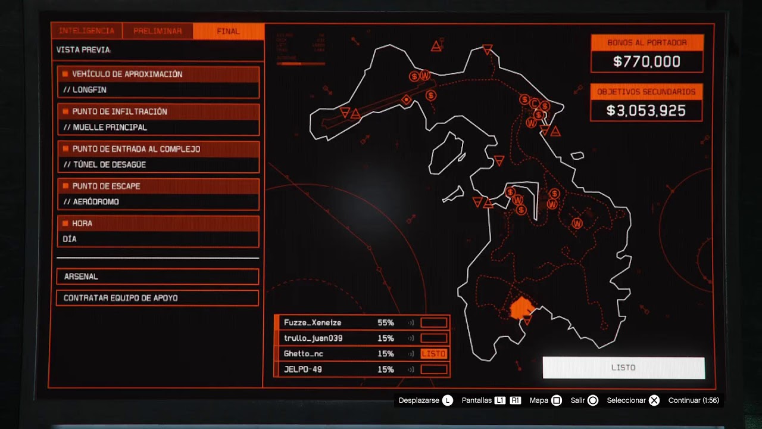Toggle the ready box for JELPO-49
The image size is (762, 429).
click(x=433, y=369)
